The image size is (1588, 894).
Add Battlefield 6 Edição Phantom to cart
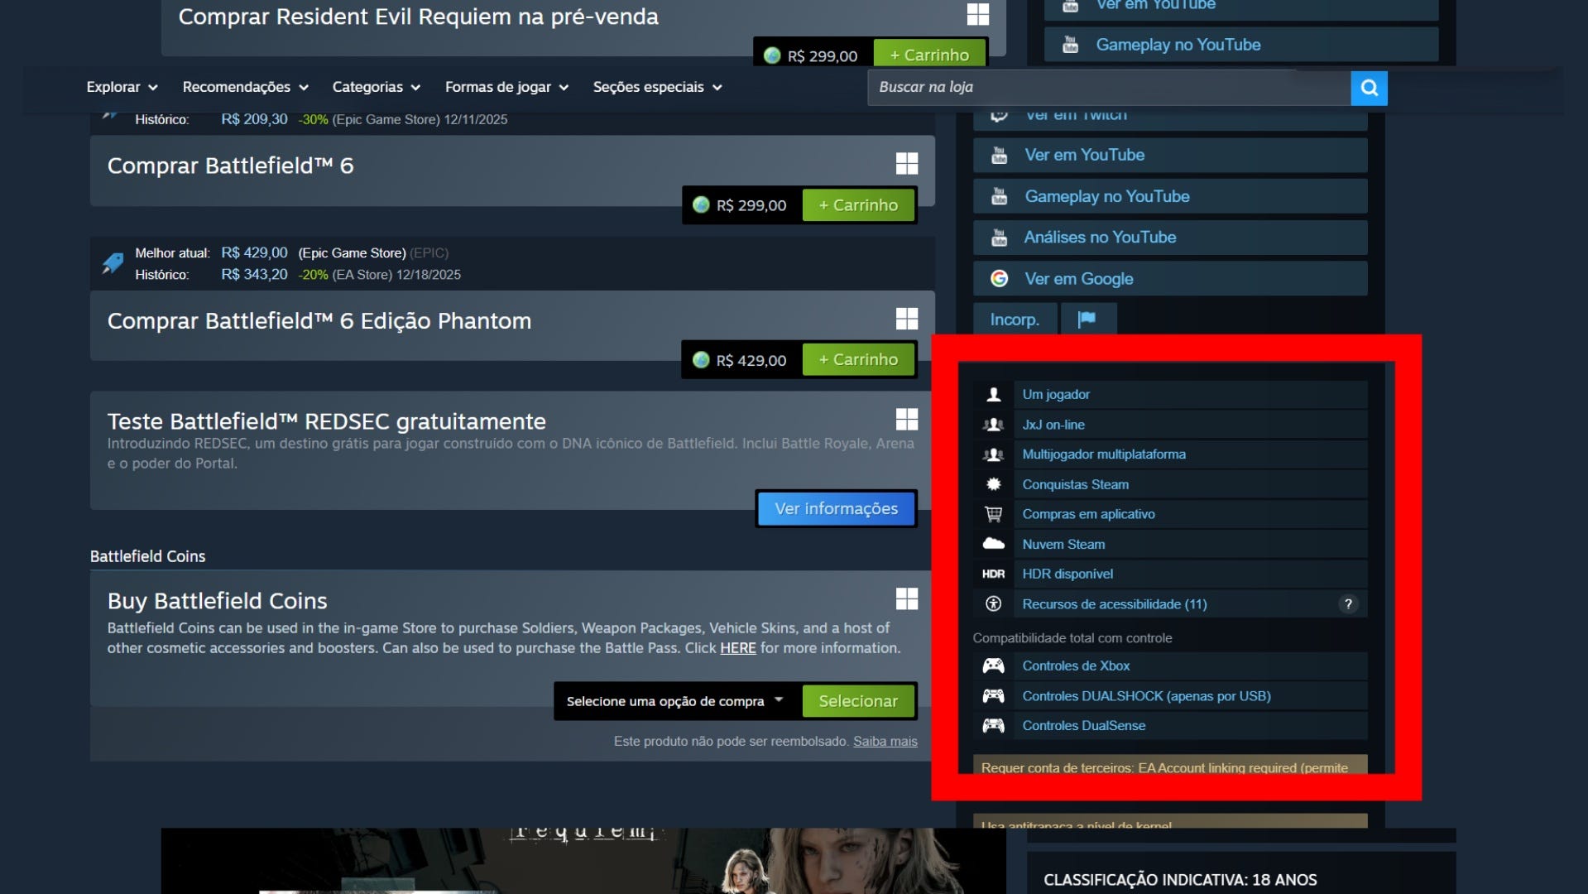click(858, 360)
